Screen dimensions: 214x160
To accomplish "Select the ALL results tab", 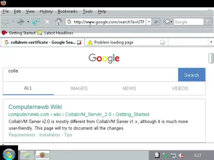I will click(x=28, y=88).
